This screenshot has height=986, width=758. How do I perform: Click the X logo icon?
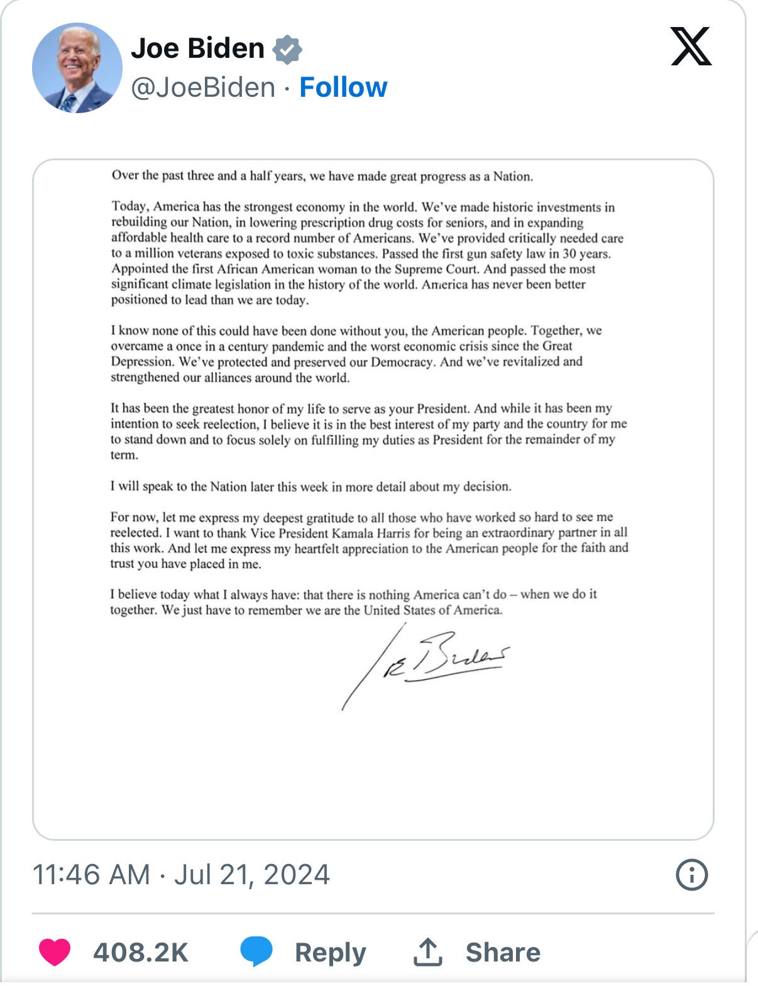pos(690,47)
